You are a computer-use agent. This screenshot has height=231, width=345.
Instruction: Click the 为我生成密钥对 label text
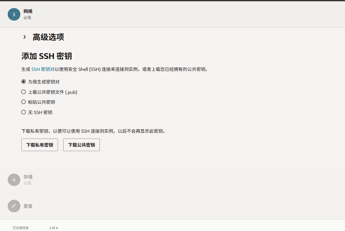pyautogui.click(x=44, y=82)
